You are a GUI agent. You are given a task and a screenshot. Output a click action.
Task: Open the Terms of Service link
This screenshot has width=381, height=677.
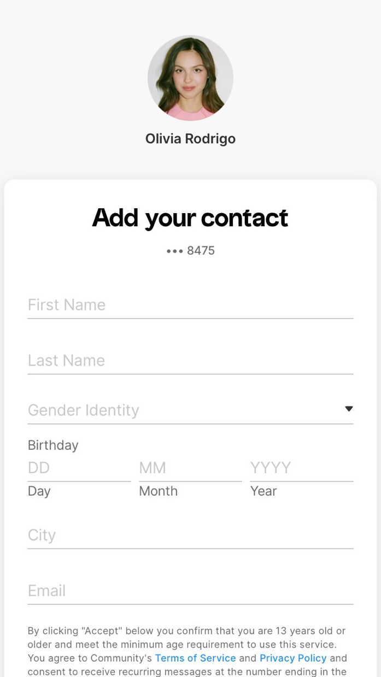(195, 658)
